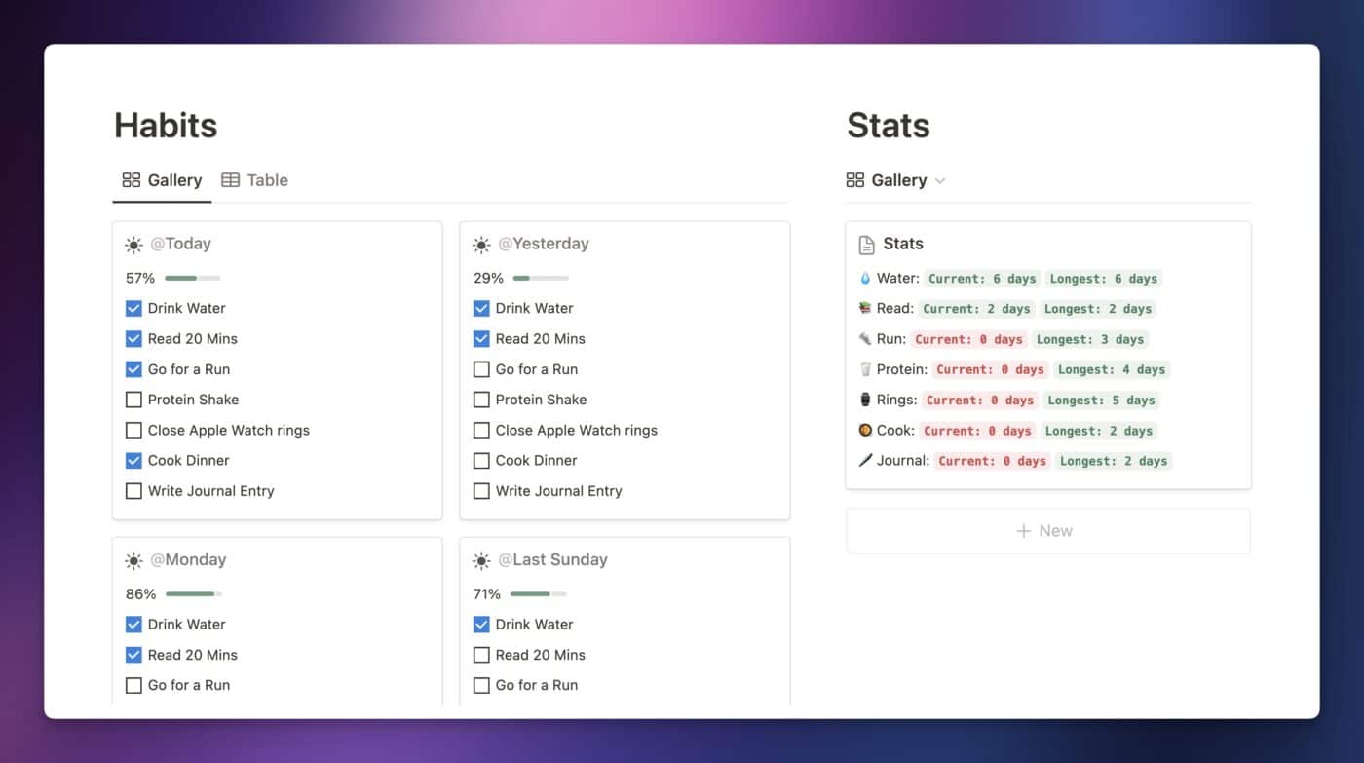Uncheck Go for a Run on the @Today card

pyautogui.click(x=133, y=369)
